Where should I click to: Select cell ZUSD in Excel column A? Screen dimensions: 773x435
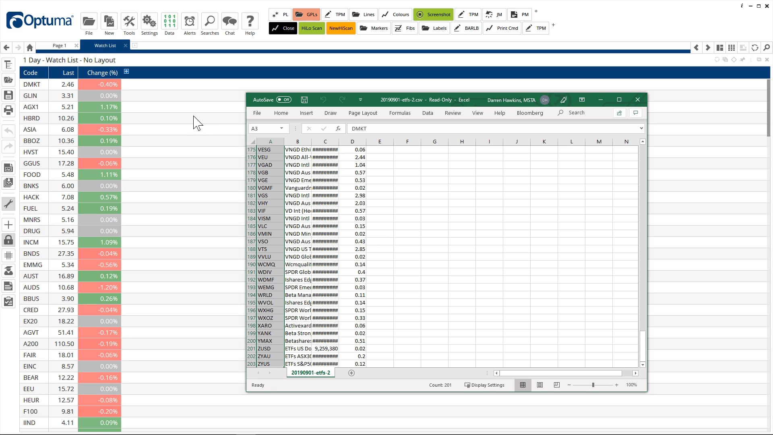click(270, 348)
